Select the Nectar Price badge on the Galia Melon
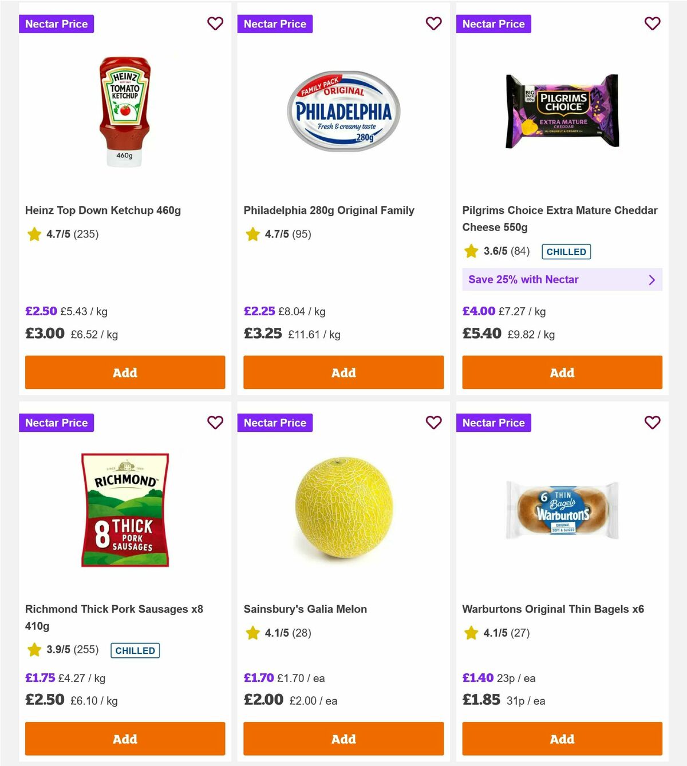Viewport: 687px width, 766px height. click(x=275, y=423)
